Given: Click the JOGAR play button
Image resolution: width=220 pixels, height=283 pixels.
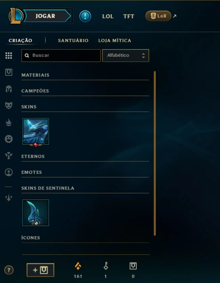Looking at the screenshot, I should coord(47,16).
